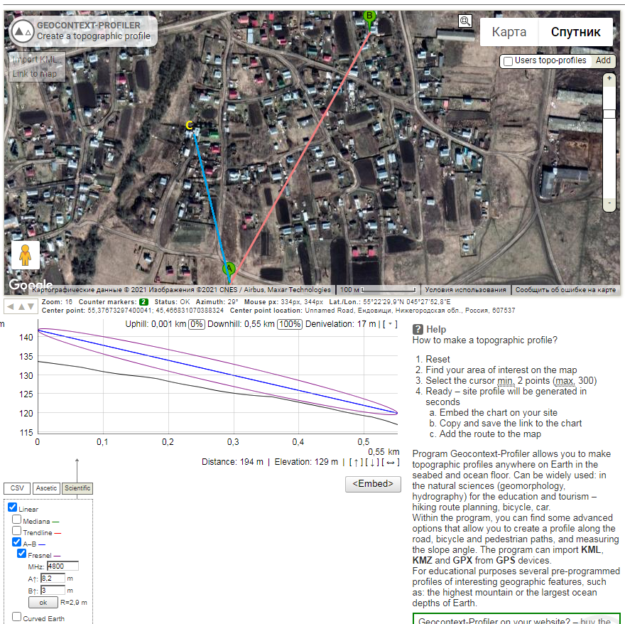Click the Link to map button

[35, 74]
